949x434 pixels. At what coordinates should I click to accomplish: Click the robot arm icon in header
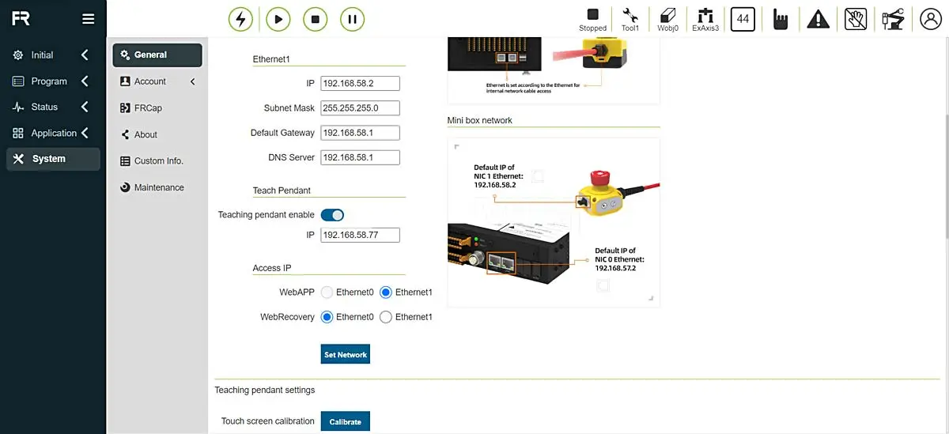click(x=893, y=19)
